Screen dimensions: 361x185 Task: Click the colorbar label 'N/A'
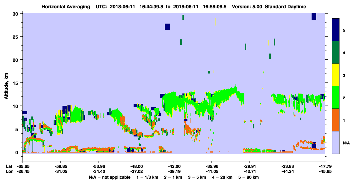click(346, 143)
